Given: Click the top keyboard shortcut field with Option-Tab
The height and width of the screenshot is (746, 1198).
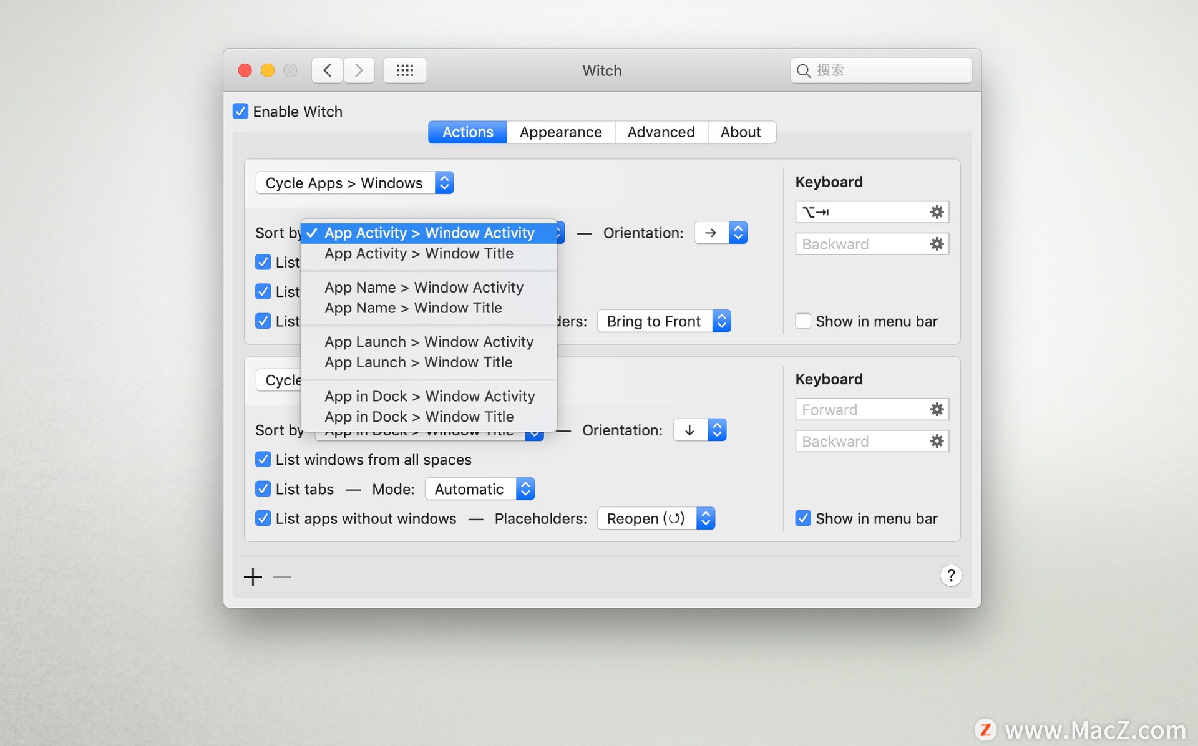Looking at the screenshot, I should pyautogui.click(x=872, y=212).
